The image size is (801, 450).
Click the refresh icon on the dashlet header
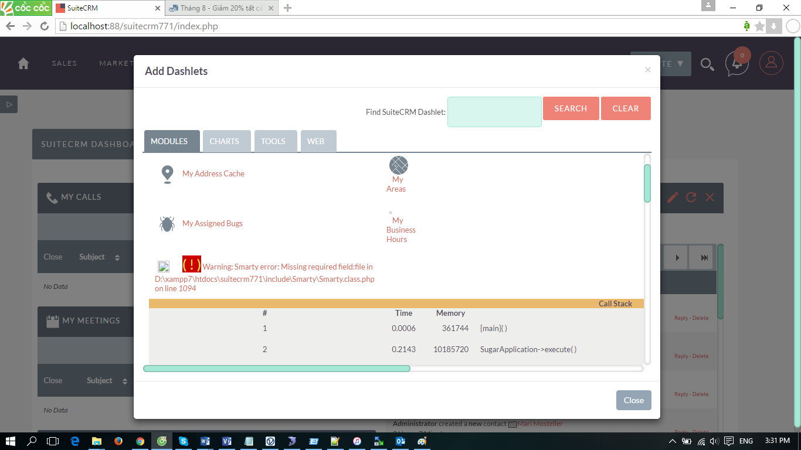691,197
